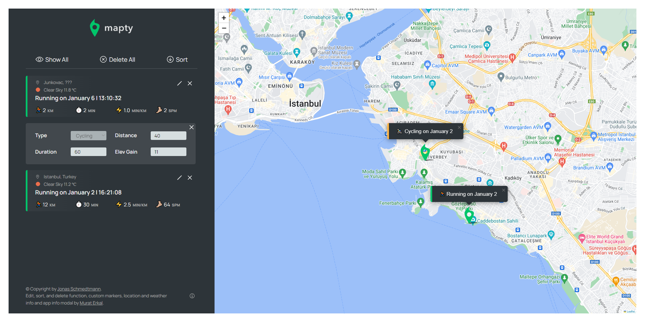Click the Bostancı Lunapark map pin
645x322 pixels.
(551, 235)
